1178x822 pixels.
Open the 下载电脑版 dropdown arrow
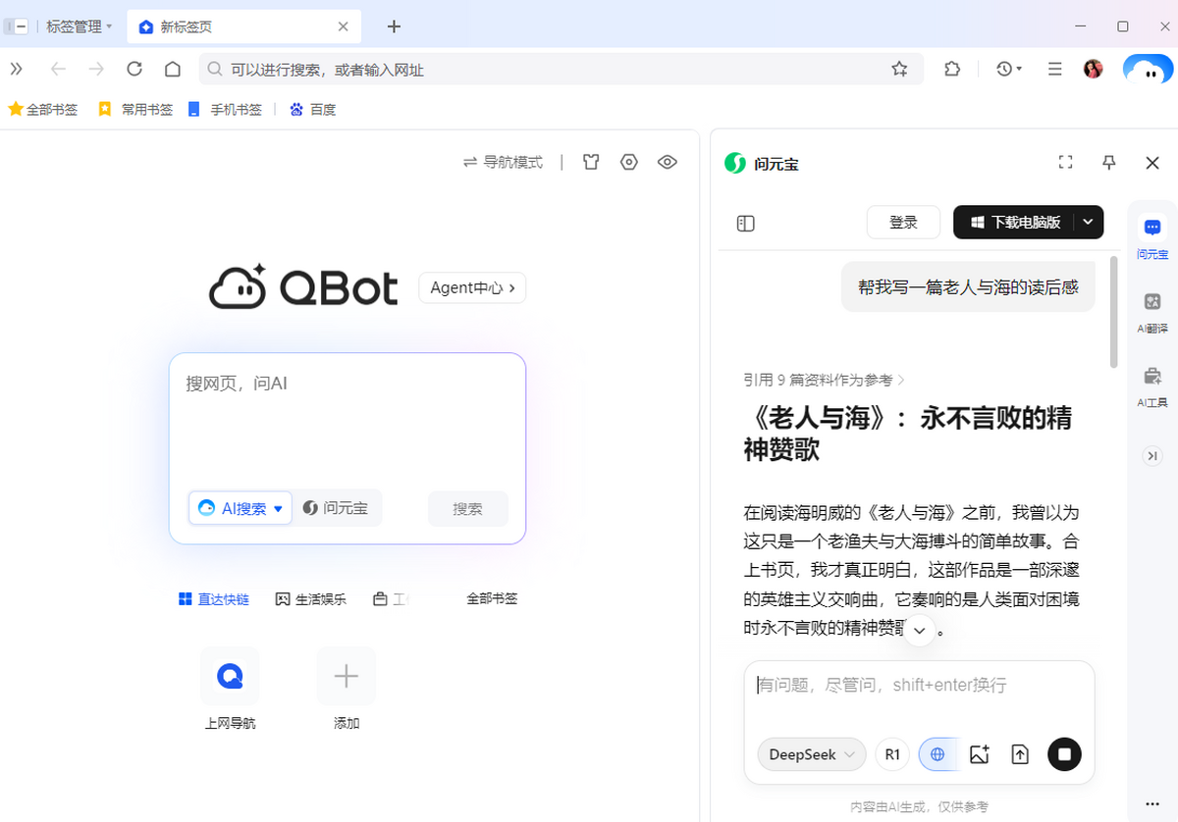(x=1088, y=222)
